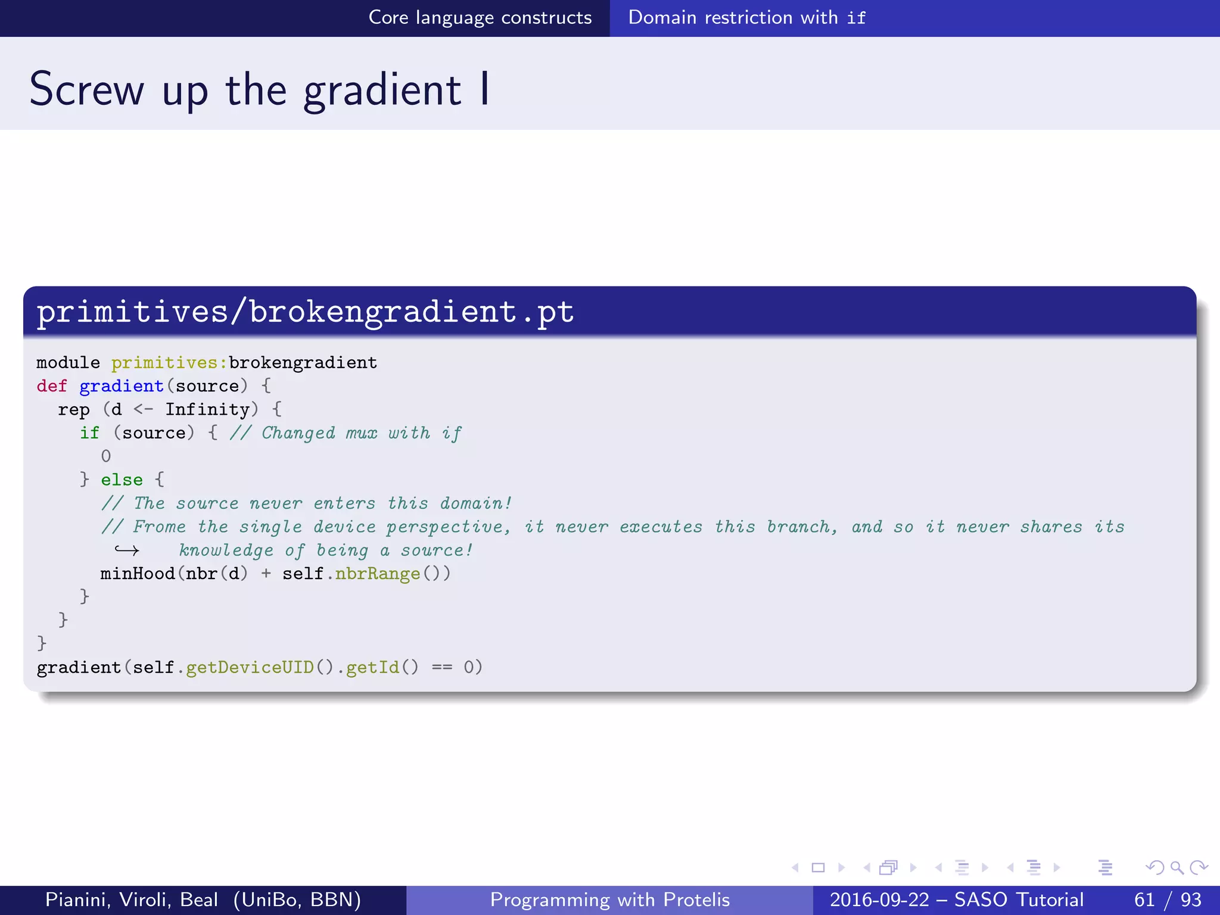Go to next subsection arrow
Screen dimensions: 1220x915
985,868
